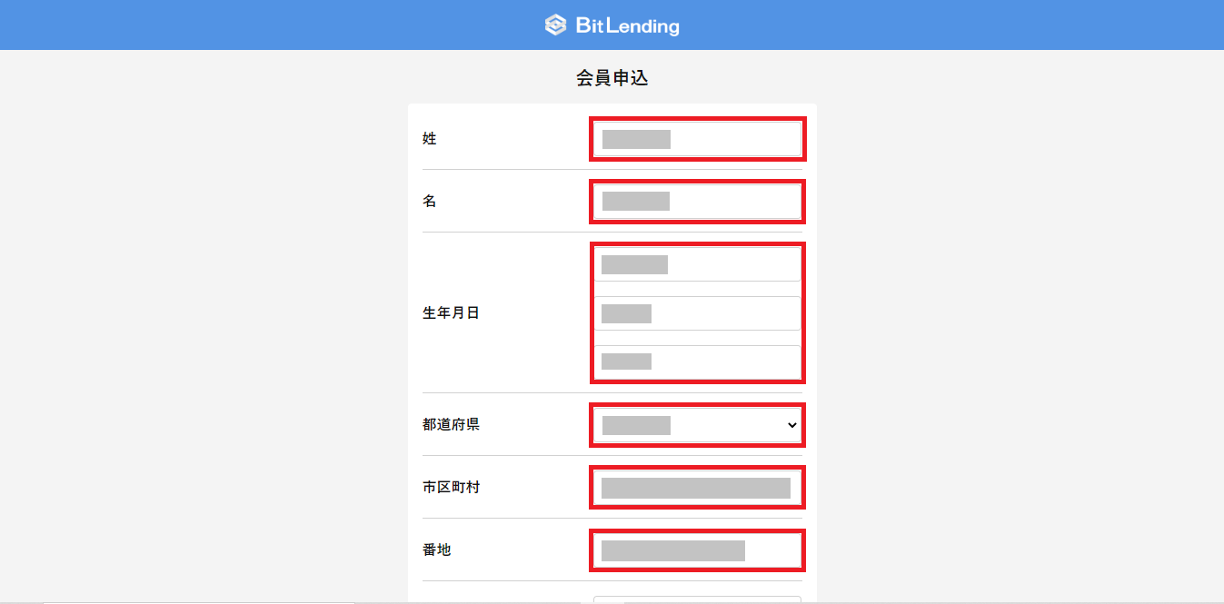
Task: Click the 番地 field label
Action: click(x=437, y=550)
